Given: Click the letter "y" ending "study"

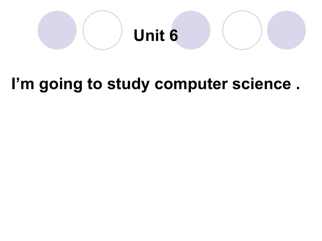Looking at the screenshot, I should point(145,86).
